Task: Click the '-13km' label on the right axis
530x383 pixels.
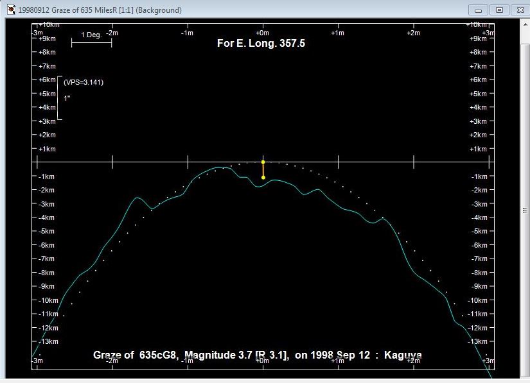Action: pos(479,341)
